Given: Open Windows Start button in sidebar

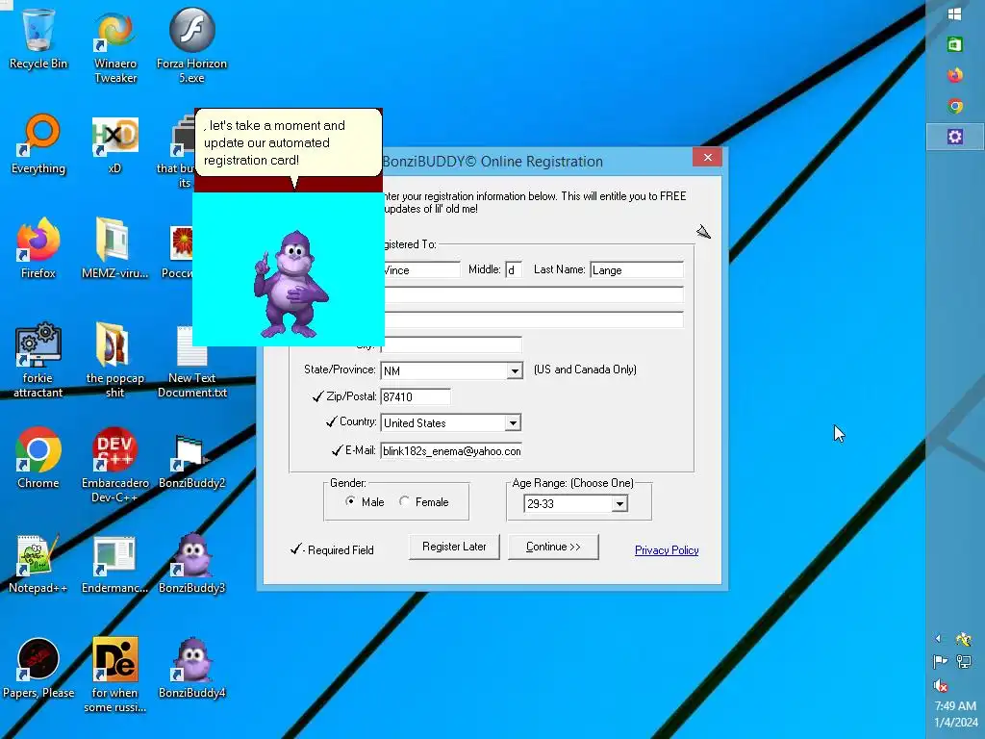Looking at the screenshot, I should coord(955,13).
